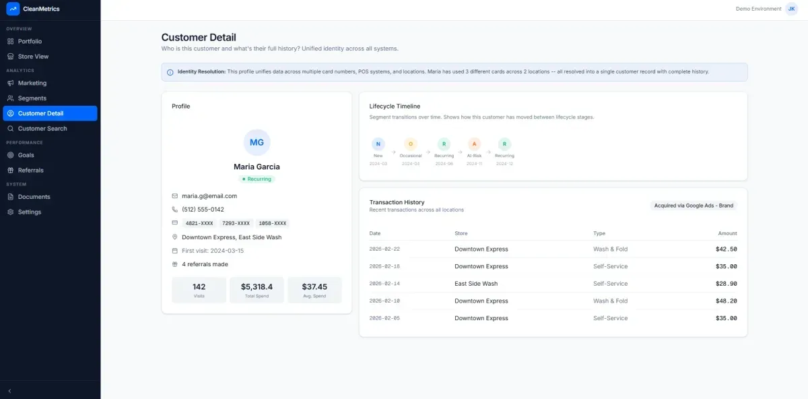This screenshot has height=399, width=808.
Task: Click the At-Risk node on the lifecycle timeline
Action: coord(474,144)
